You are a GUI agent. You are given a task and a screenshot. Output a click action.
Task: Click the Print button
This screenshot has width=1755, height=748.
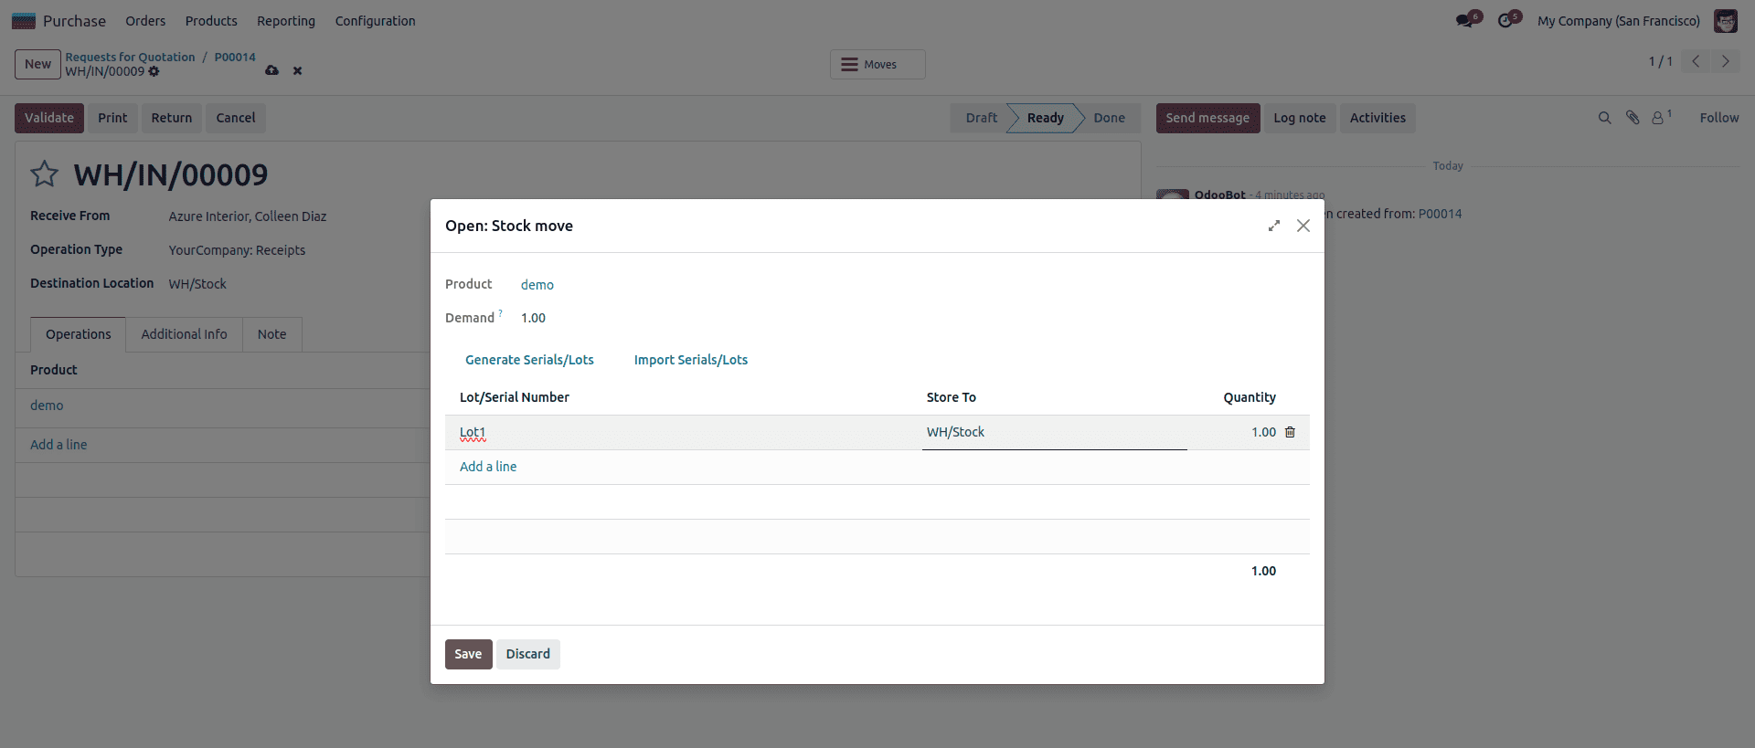112,118
